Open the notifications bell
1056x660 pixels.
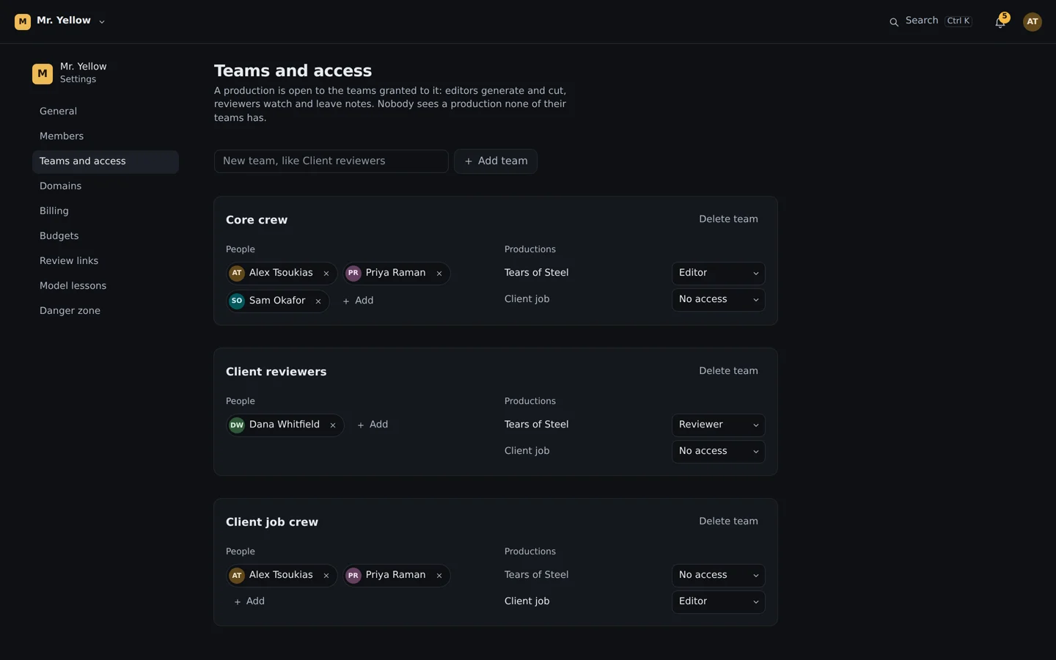1000,21
